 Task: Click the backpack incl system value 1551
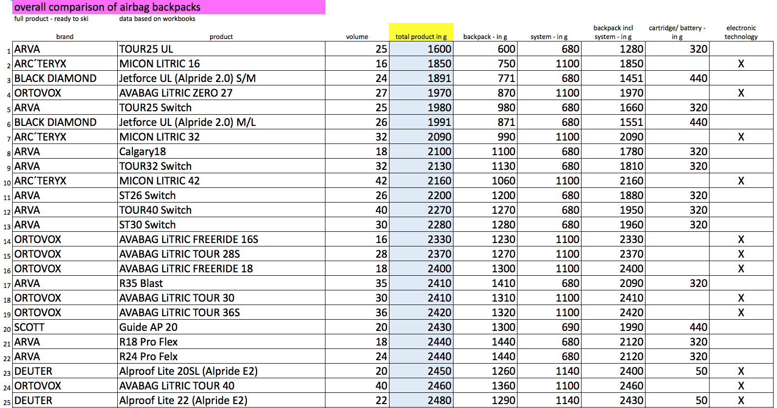(x=631, y=122)
